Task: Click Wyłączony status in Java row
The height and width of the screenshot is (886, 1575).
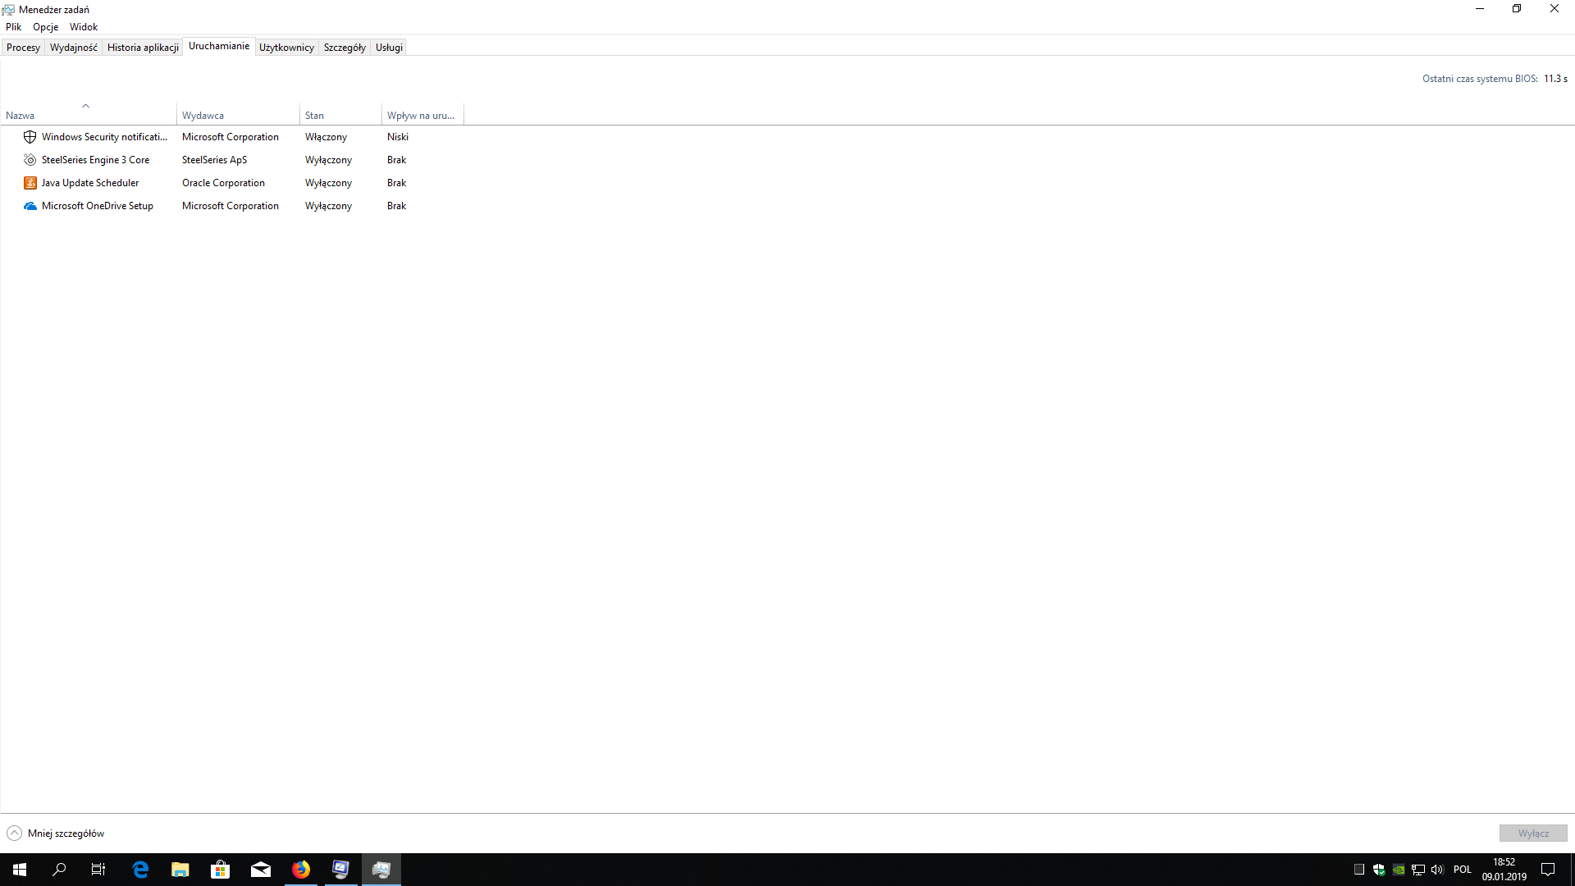Action: [328, 183]
